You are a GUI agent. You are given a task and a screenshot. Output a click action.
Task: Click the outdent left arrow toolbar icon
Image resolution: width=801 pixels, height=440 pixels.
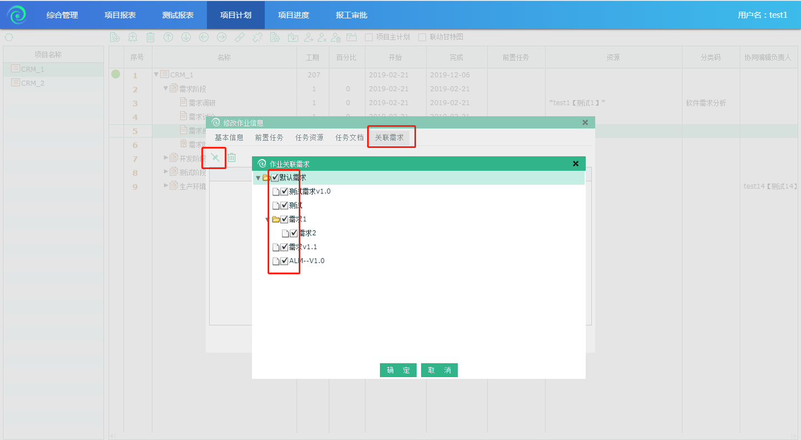click(204, 37)
